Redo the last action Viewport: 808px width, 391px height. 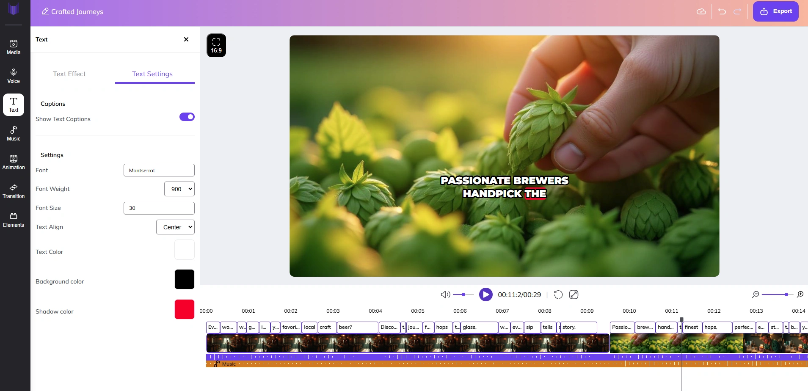point(737,11)
